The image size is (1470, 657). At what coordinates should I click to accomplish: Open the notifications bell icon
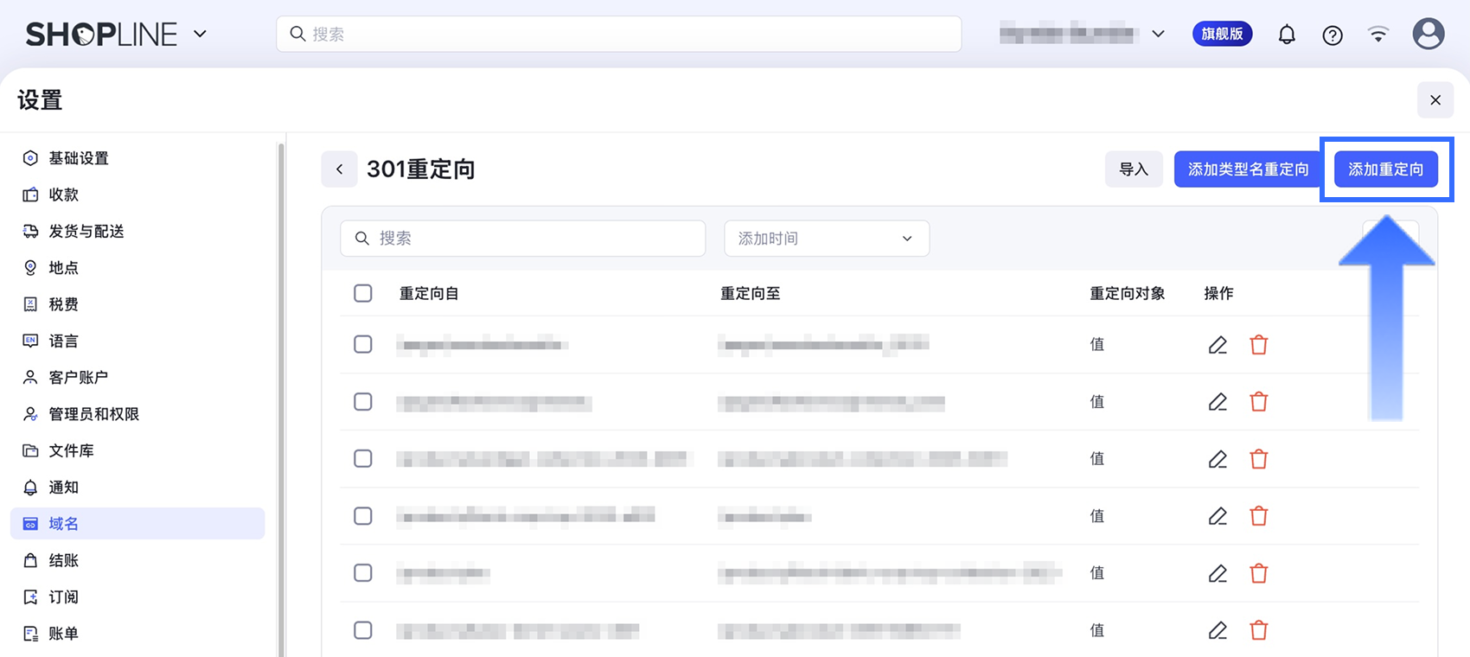(x=1287, y=35)
